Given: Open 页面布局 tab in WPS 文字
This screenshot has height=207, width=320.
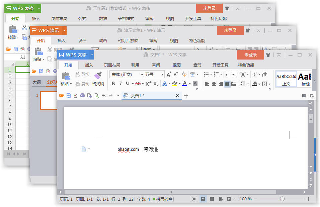Looking at the screenshot, I should (x=112, y=65).
